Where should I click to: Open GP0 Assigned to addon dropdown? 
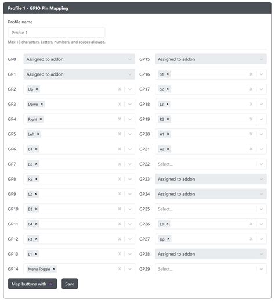click(x=79, y=59)
